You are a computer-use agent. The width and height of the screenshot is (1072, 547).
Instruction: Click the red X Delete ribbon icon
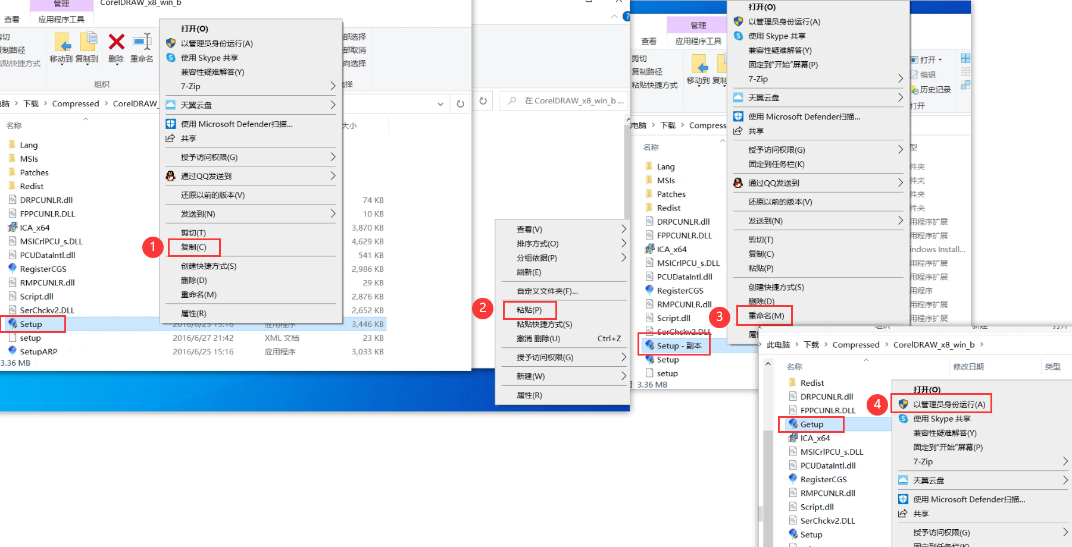(x=116, y=43)
